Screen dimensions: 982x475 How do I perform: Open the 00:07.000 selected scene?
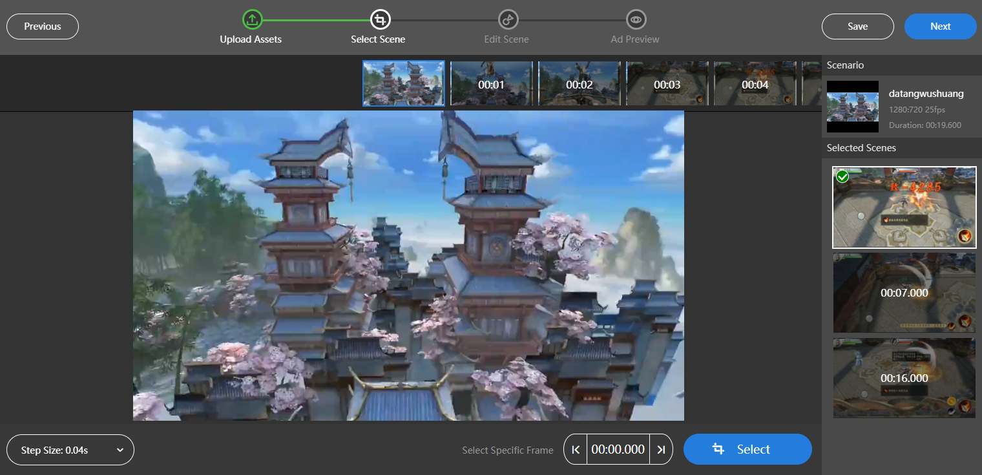tap(904, 293)
